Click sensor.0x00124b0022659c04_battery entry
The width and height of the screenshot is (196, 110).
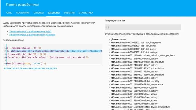pyautogui.click(x=134, y=78)
